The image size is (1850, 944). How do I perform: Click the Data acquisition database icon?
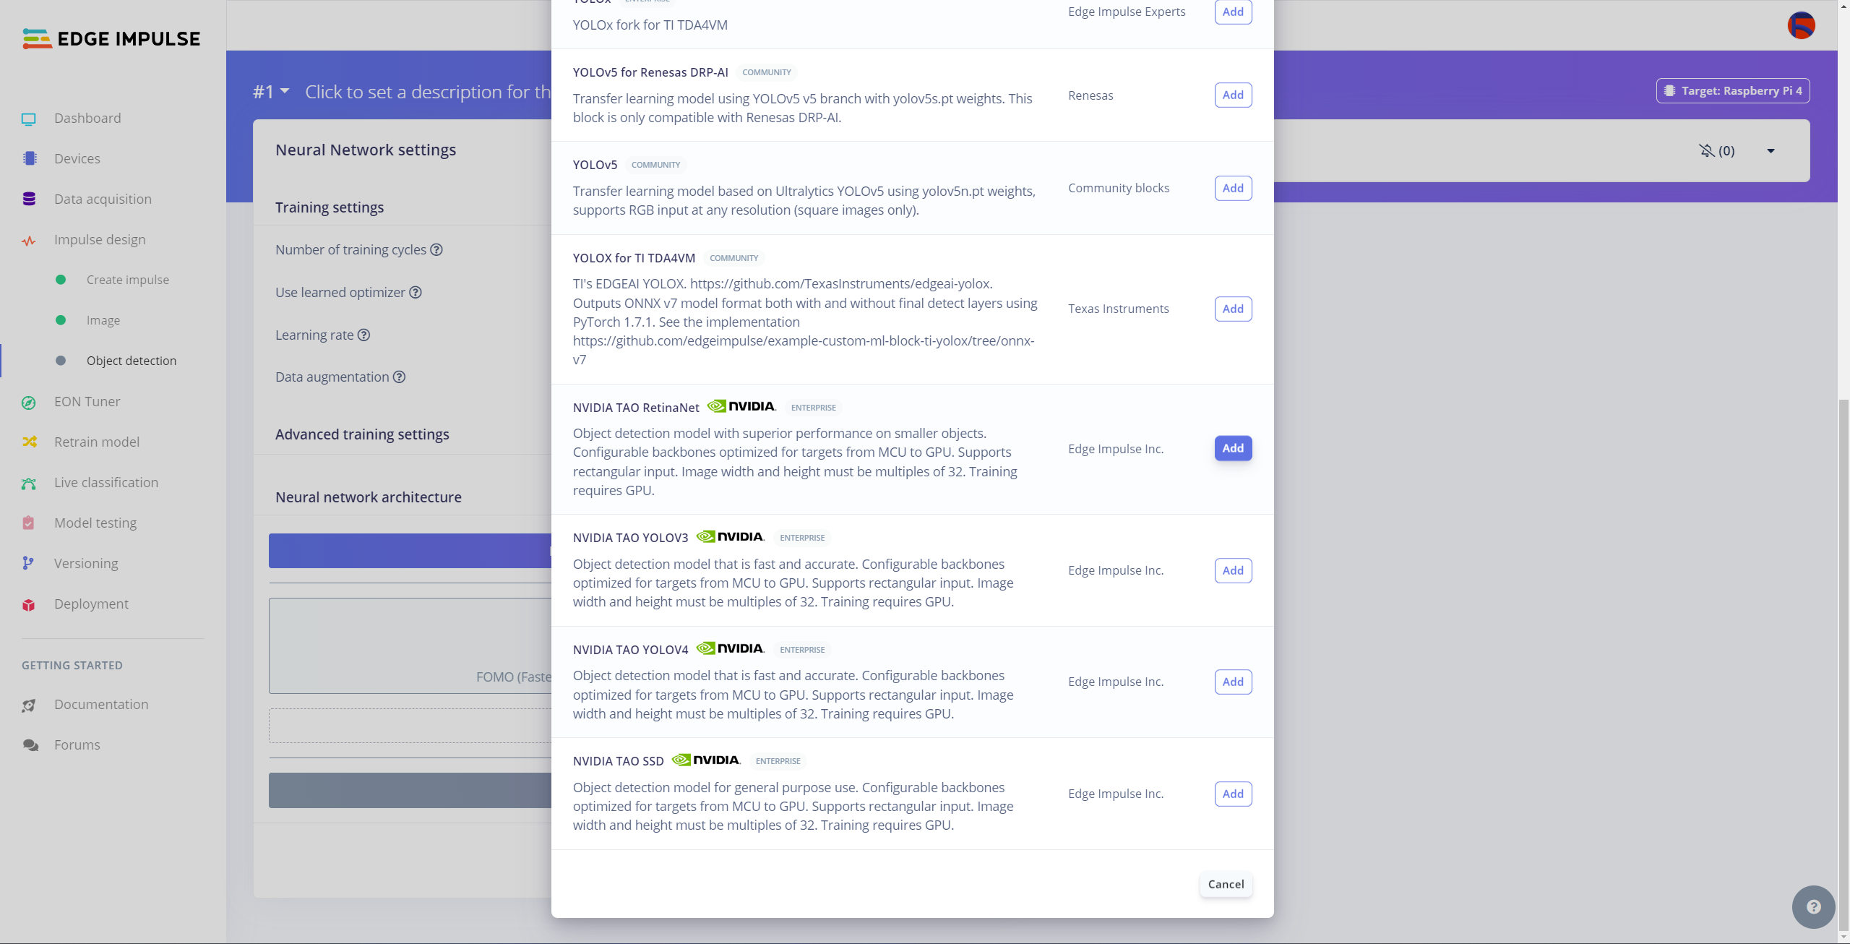click(x=29, y=199)
